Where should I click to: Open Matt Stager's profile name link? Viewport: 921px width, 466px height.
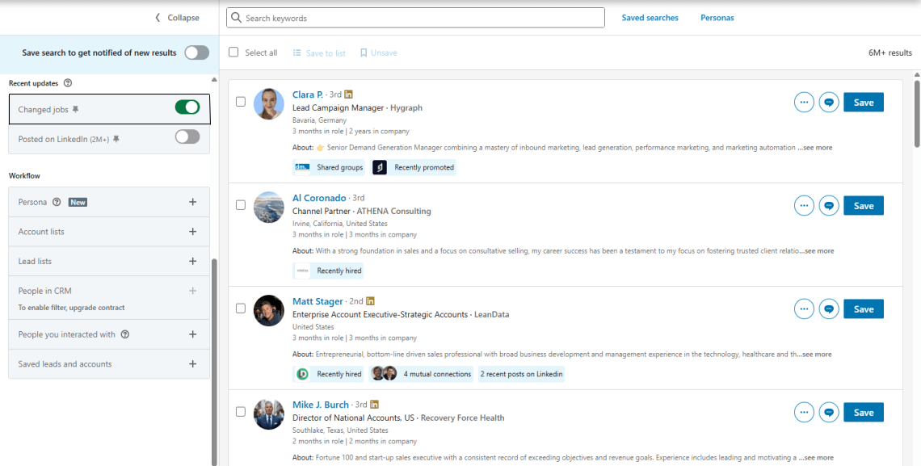tap(318, 301)
